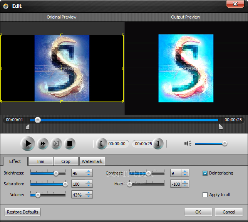Decrease Brightness value with down arrow
This screenshot has width=248, height=222.
tap(89, 175)
